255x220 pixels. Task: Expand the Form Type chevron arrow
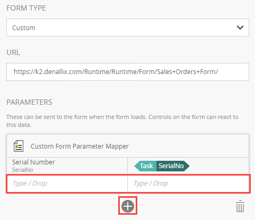240,27
